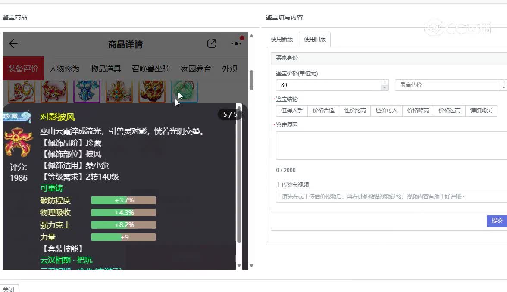The height and width of the screenshot is (292, 507).
Task: Click the 关闭 button
Action: coord(9,289)
